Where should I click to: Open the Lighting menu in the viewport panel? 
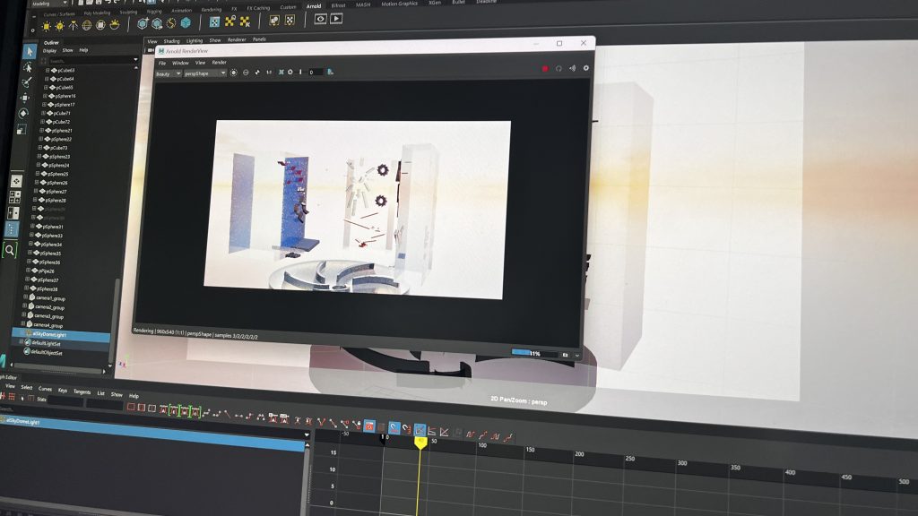[x=195, y=41]
